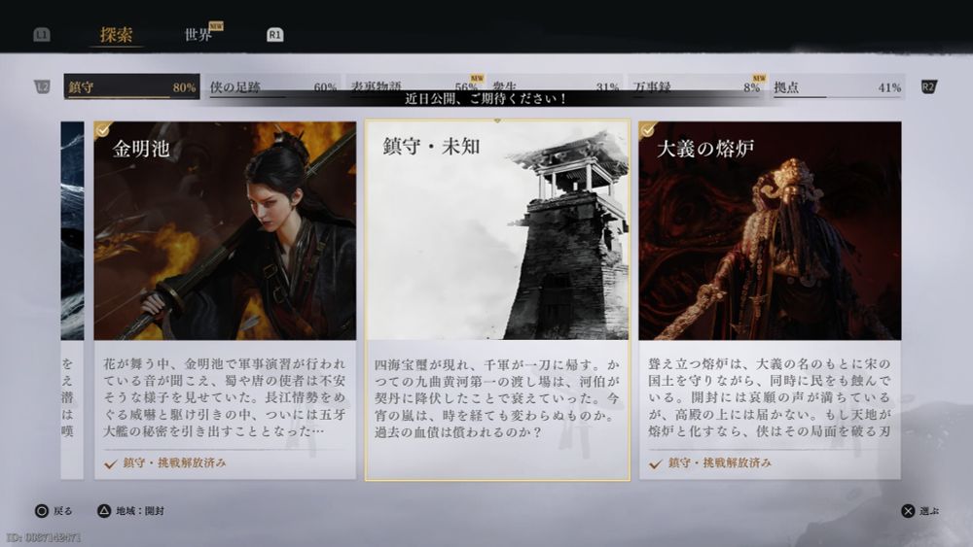Click the 大義の熔炉 title text

(705, 149)
